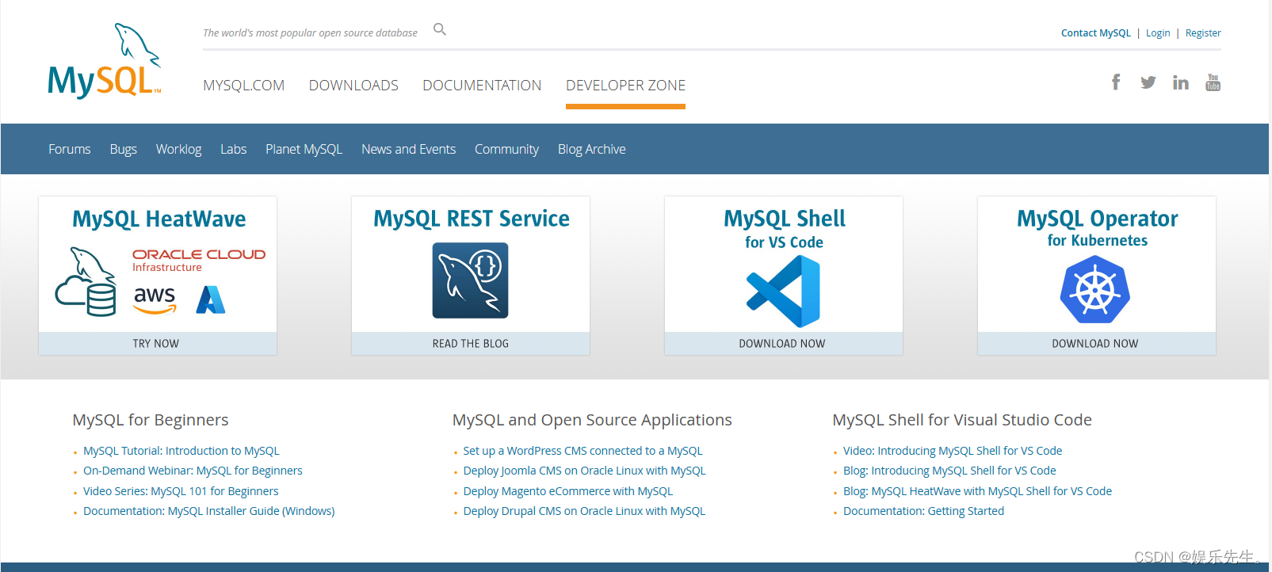Open the MYSQL.COM tab
The width and height of the screenshot is (1272, 572).
pyautogui.click(x=243, y=86)
